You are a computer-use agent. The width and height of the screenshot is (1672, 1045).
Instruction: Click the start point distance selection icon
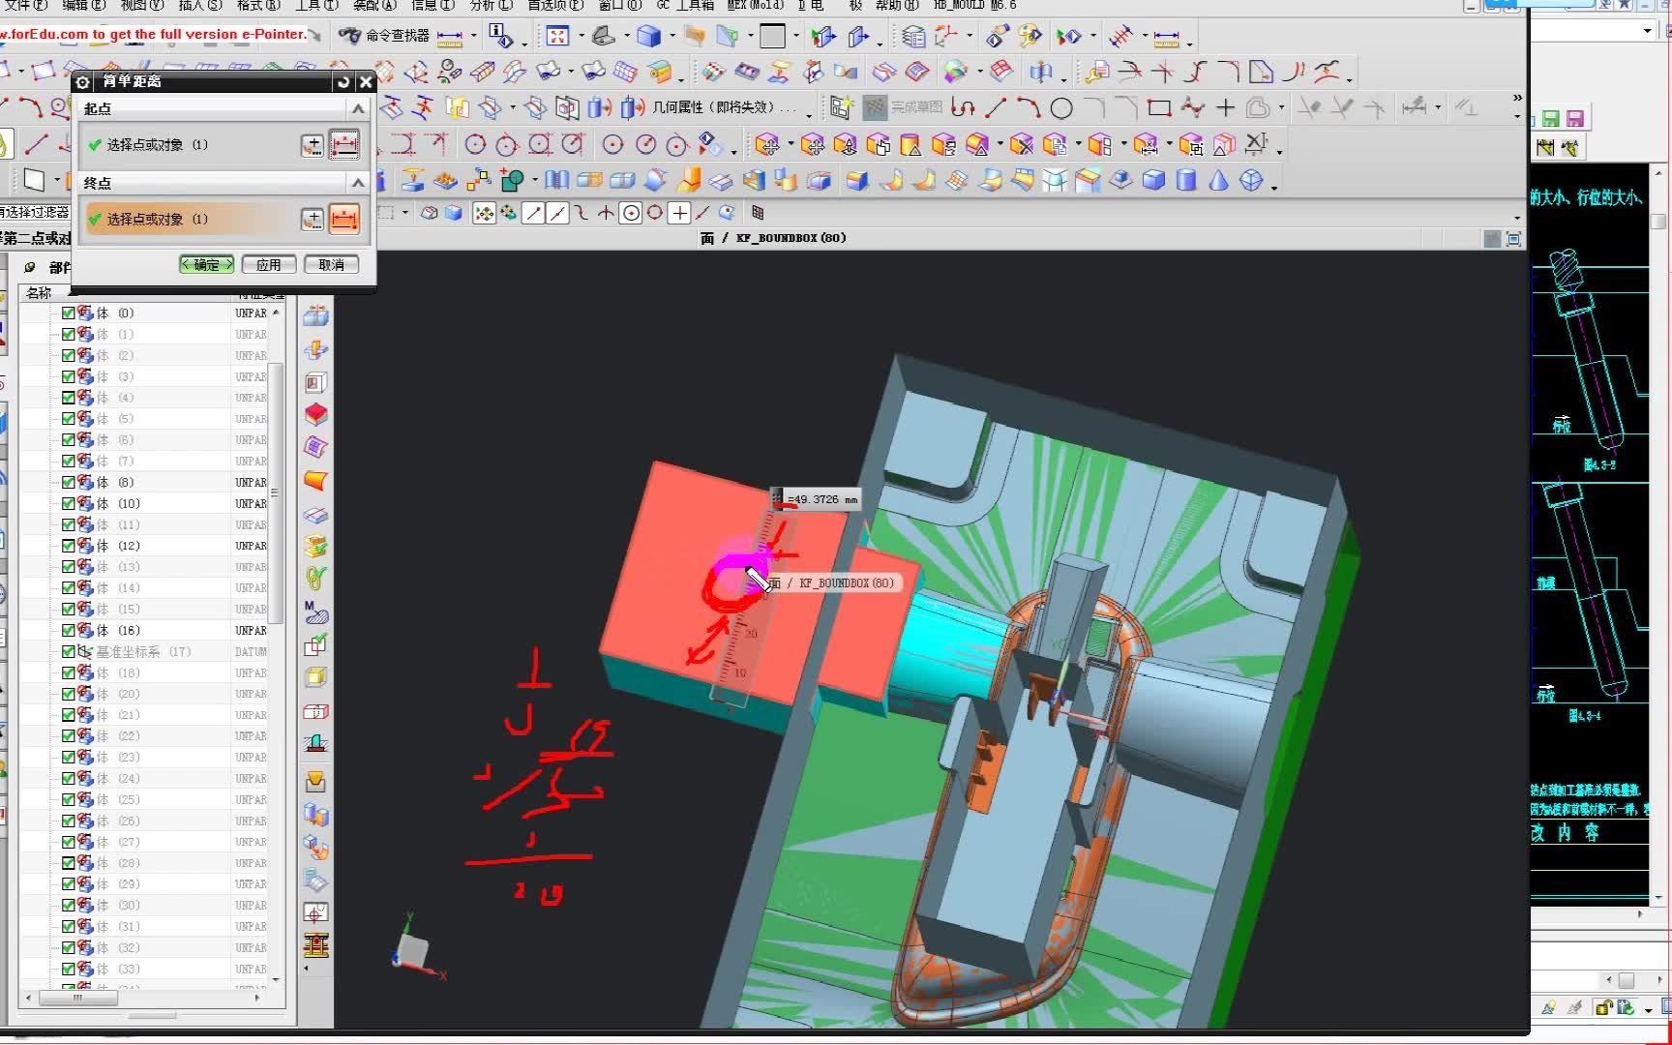point(344,145)
